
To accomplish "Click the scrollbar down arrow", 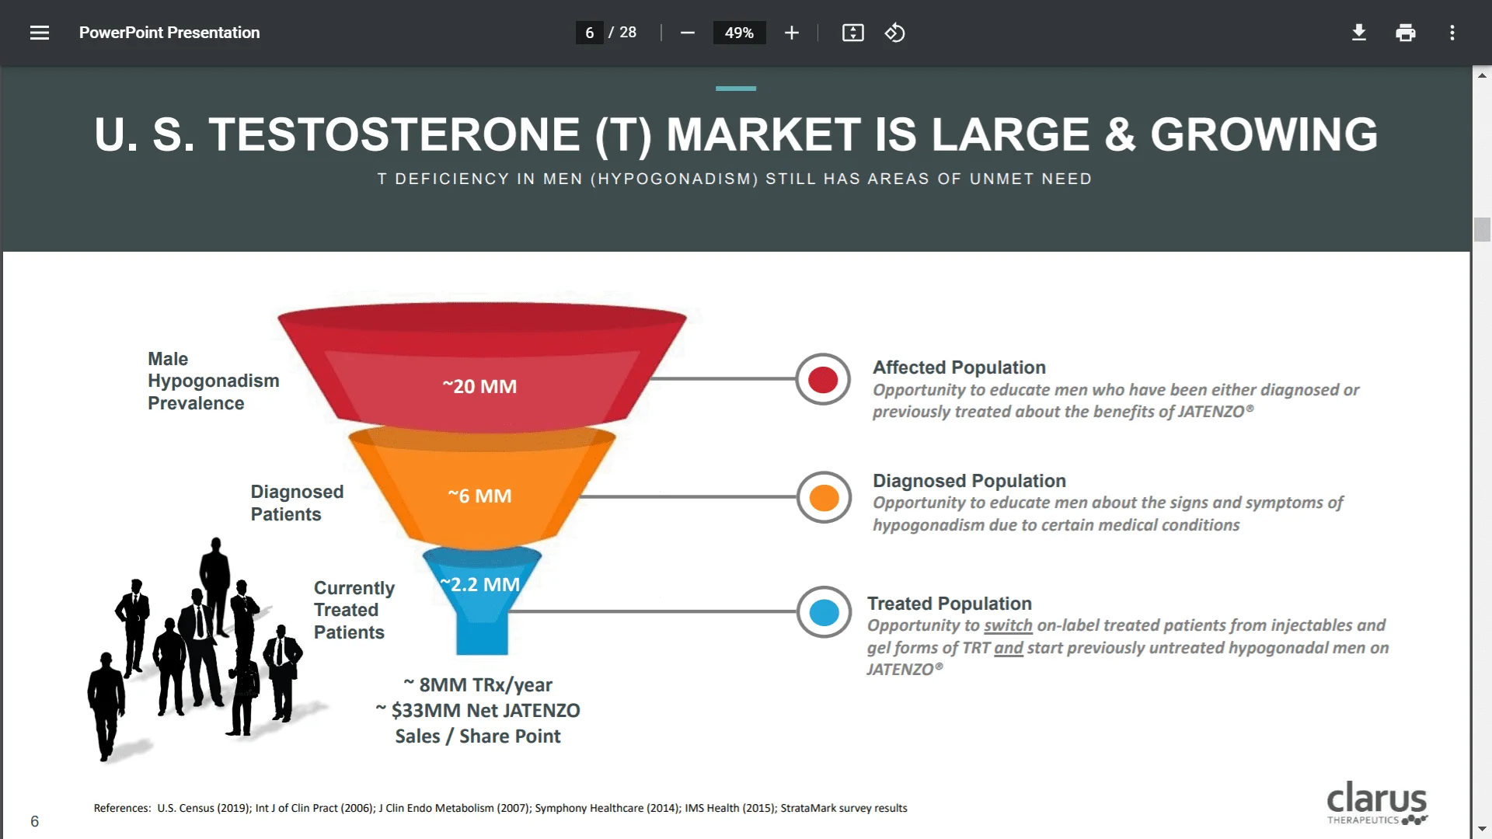I will 1482,829.
